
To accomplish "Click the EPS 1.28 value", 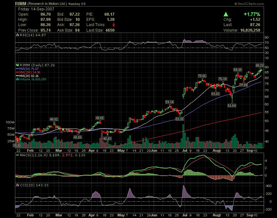I will pos(111,20).
